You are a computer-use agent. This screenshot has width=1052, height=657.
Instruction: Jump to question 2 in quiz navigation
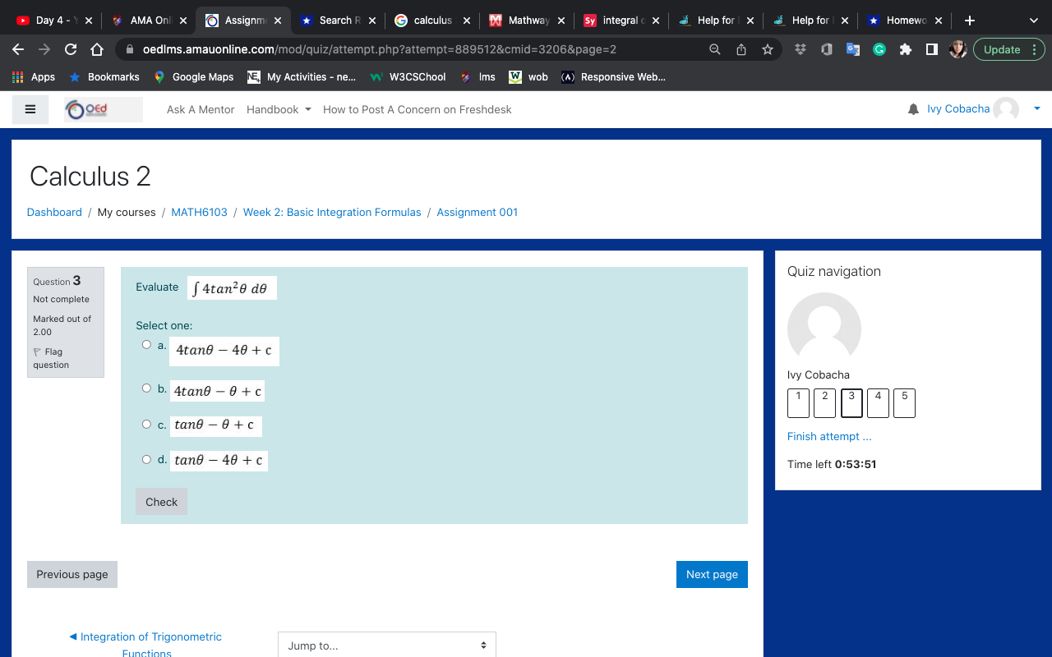tap(824, 402)
